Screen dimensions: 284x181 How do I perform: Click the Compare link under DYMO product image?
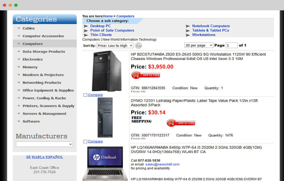click(x=95, y=141)
